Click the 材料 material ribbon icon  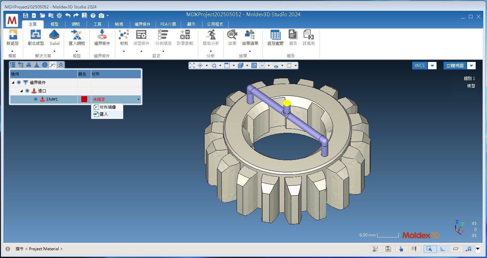(x=124, y=35)
